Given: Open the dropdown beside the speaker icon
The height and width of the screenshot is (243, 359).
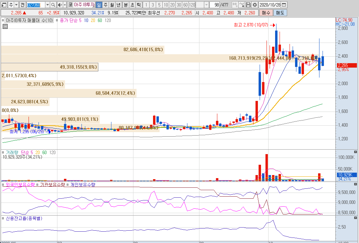Looking at the screenshot, I should pyautogui.click(x=65, y=5).
